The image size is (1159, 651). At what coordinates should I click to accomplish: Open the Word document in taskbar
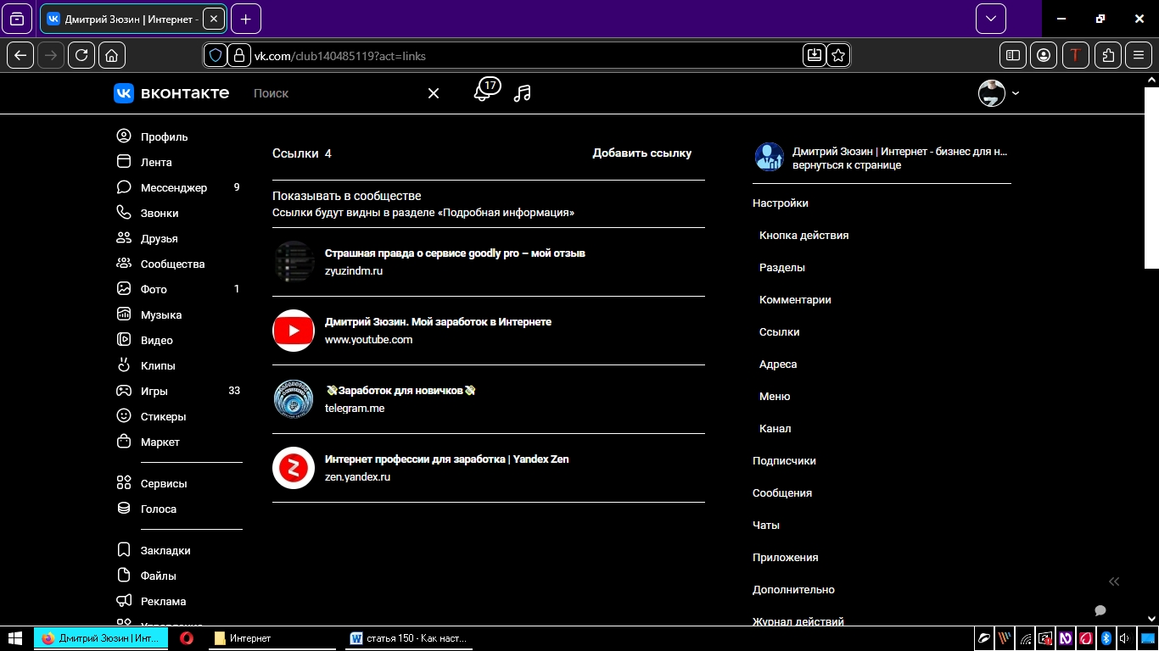tap(411, 638)
